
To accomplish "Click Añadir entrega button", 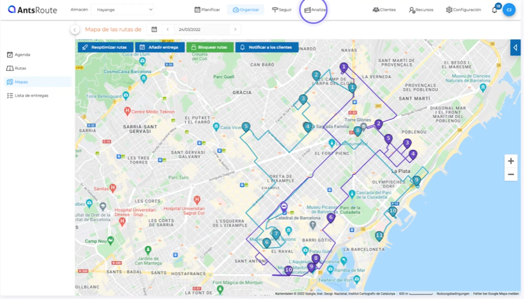I will (x=160, y=47).
